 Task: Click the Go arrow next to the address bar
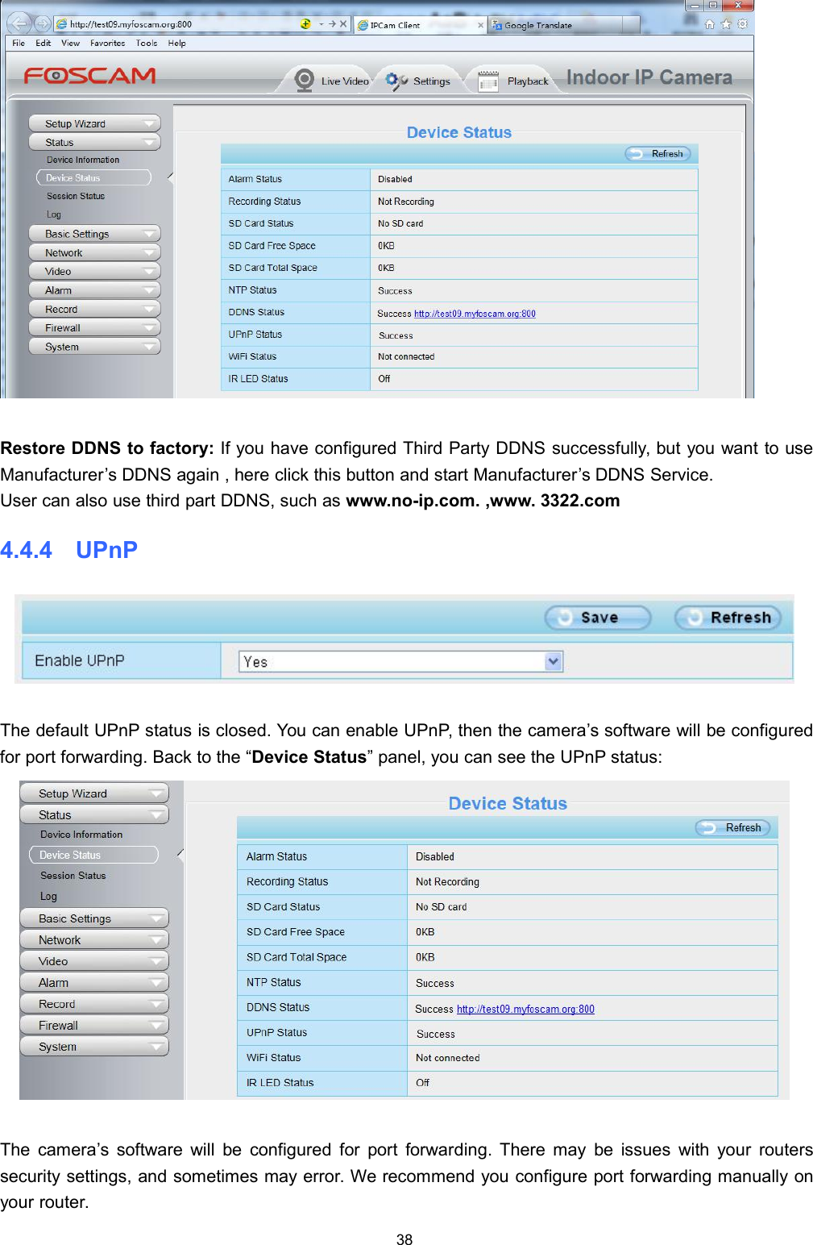pos(332,24)
